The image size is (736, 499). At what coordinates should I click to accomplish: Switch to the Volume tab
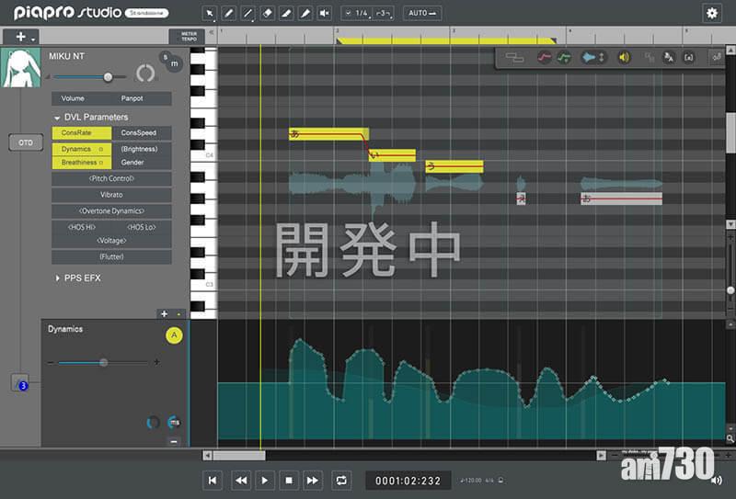(73, 98)
